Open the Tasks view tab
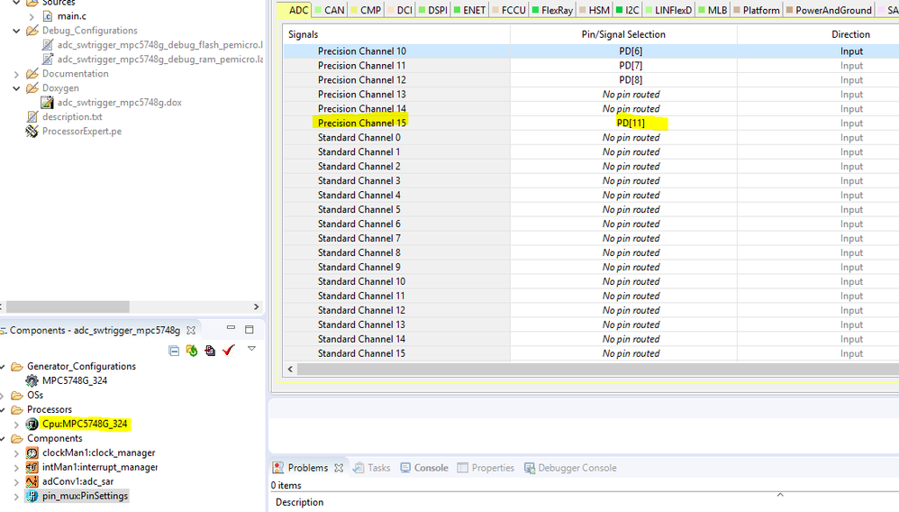 click(x=371, y=468)
